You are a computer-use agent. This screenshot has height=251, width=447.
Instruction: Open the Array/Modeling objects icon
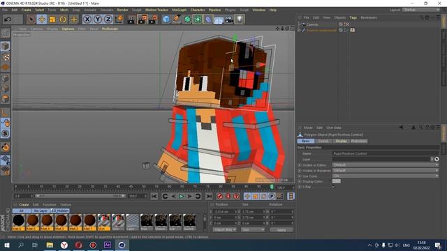[x=198, y=20]
